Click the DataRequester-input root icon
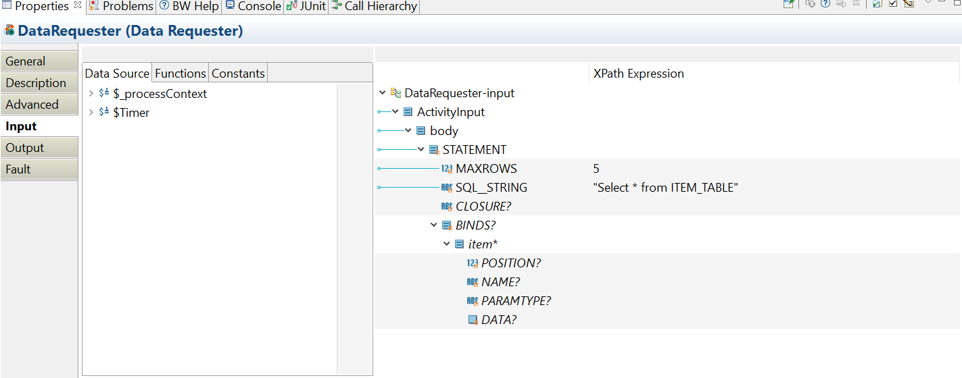The image size is (962, 378). (395, 93)
